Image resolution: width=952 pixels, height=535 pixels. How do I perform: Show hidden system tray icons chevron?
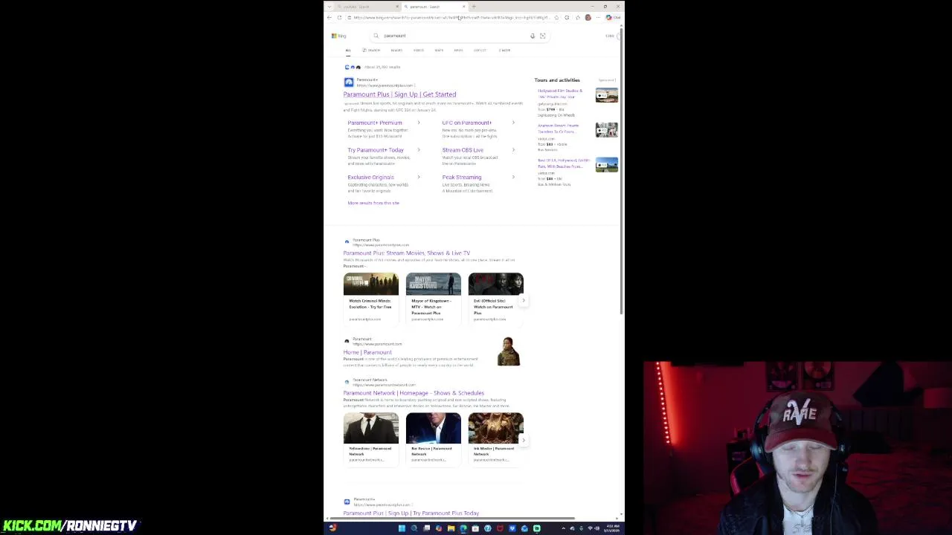[564, 528]
